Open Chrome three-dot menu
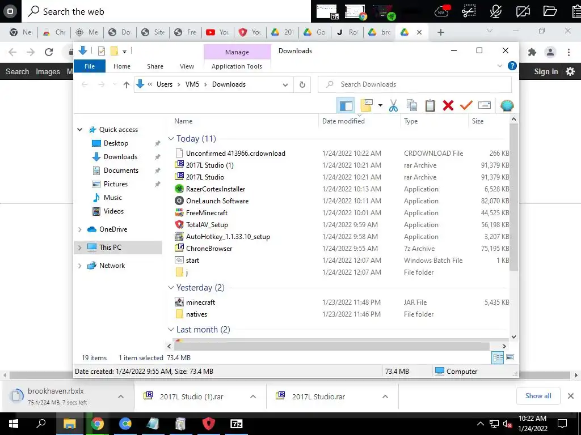 click(x=569, y=52)
